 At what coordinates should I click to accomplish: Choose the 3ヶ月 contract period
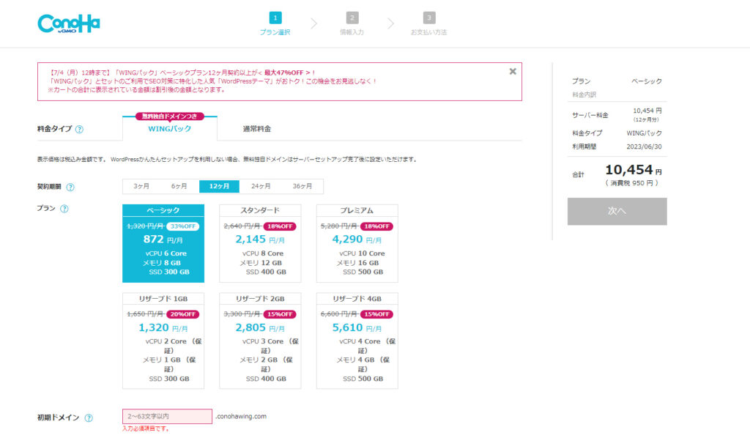pyautogui.click(x=141, y=186)
